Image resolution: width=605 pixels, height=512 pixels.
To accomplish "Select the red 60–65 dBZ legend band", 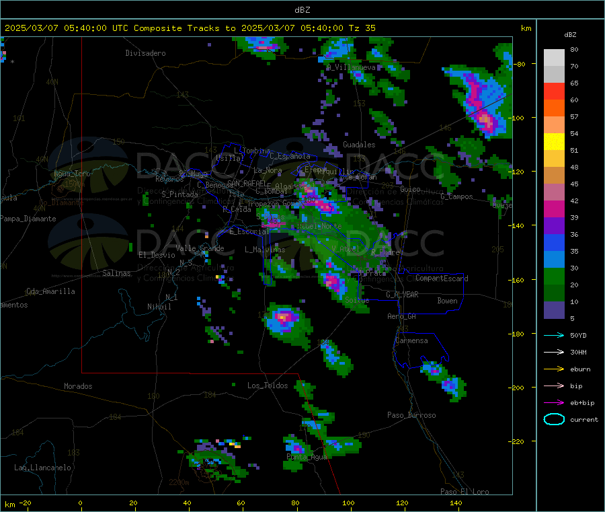I will [x=554, y=92].
